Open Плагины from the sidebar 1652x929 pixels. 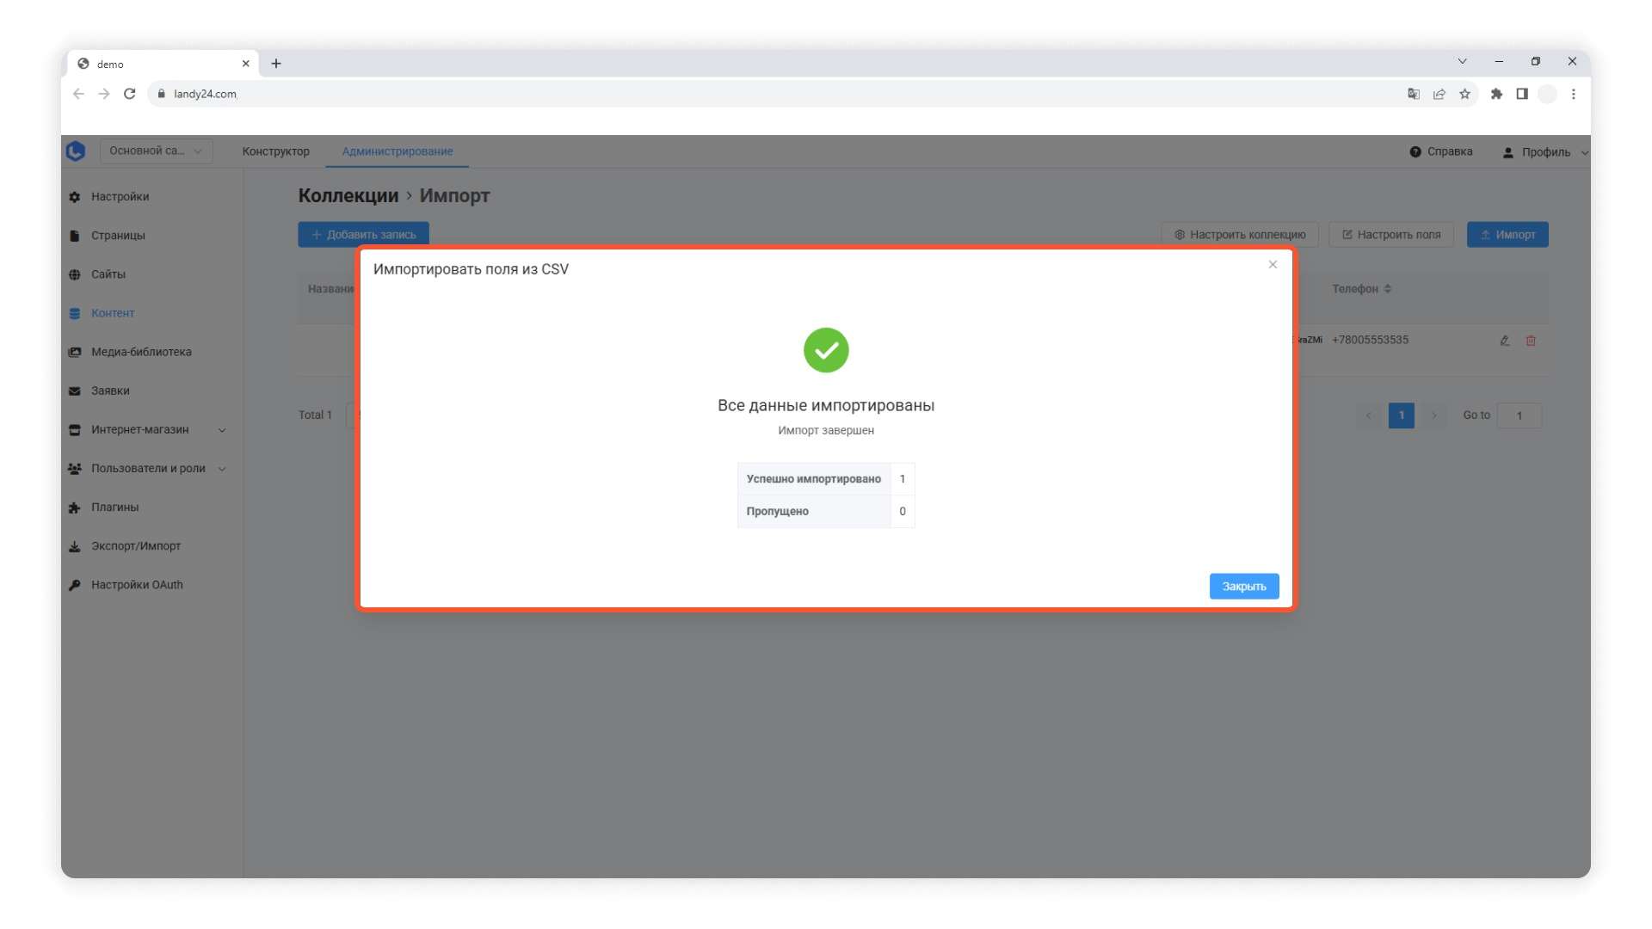tap(114, 508)
